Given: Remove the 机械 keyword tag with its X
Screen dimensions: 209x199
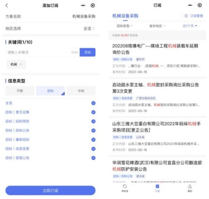Looking at the screenshot, I should pyautogui.click(x=21, y=64).
